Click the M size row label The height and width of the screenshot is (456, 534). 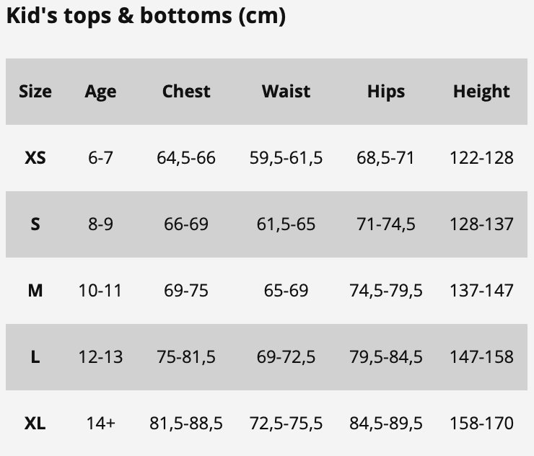pos(35,290)
